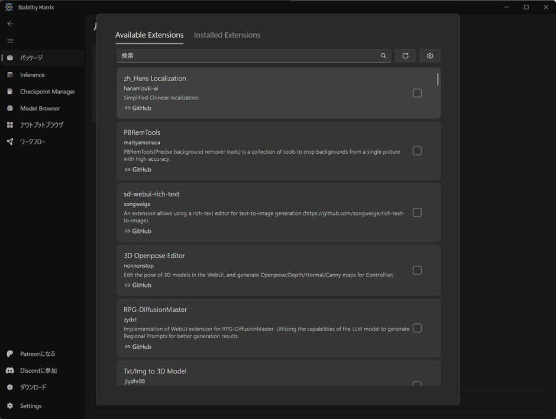Click the back arrow icon
Screen dimensions: 556x419
[10, 24]
